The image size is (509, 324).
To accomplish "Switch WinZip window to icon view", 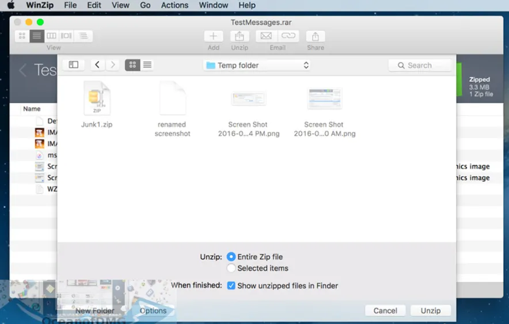I will coord(22,36).
